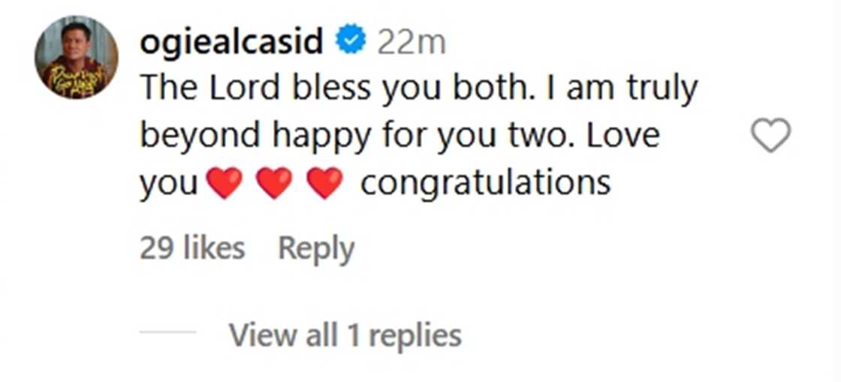Like the comment with the heart icon
This screenshot has width=841, height=382.
pyautogui.click(x=770, y=136)
